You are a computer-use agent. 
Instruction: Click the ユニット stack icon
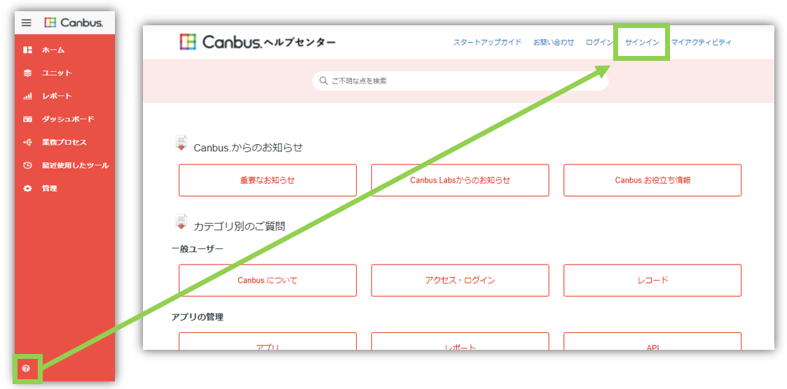click(x=27, y=73)
